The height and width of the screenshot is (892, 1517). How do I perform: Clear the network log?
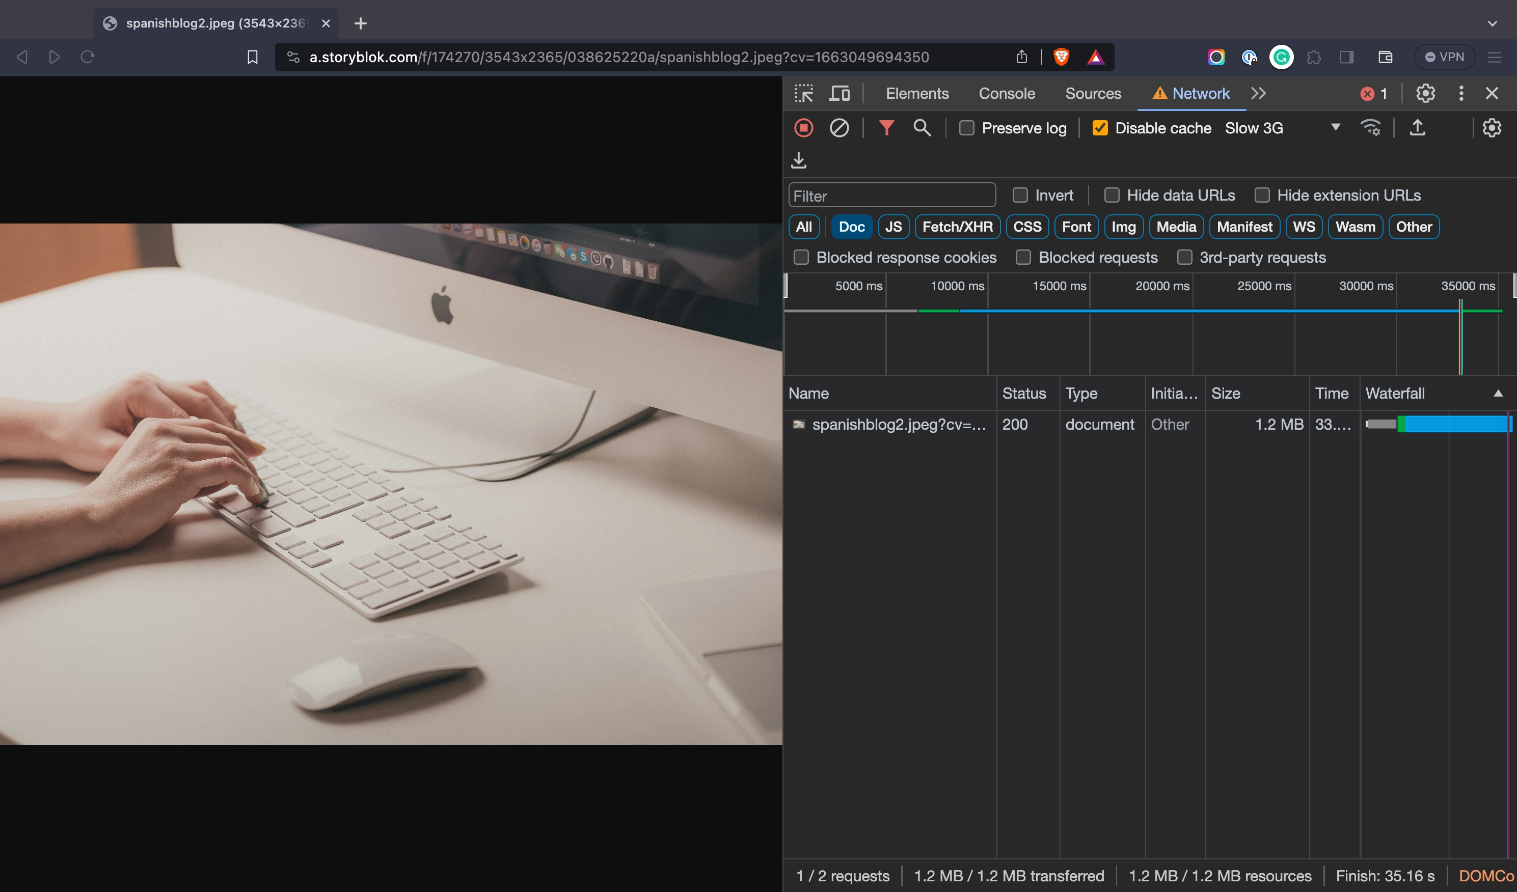click(x=839, y=128)
